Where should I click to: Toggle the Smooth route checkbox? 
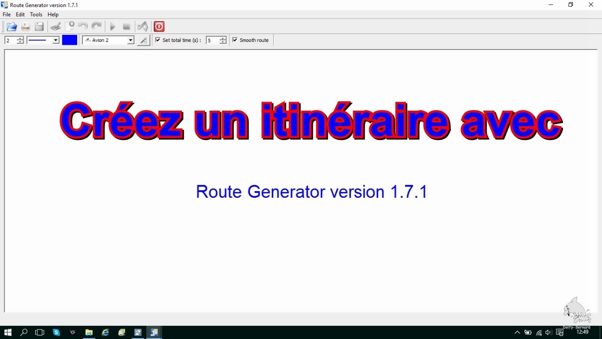235,40
